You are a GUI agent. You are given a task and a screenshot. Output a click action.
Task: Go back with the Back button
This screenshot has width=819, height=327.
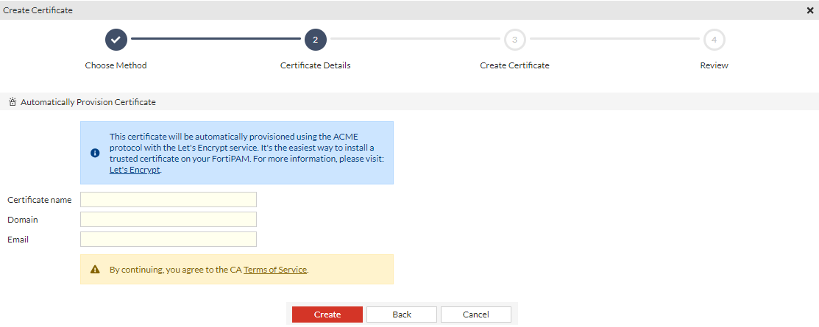402,315
